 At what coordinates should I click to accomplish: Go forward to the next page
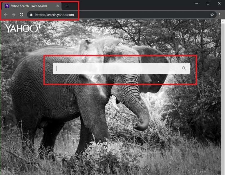point(14,15)
